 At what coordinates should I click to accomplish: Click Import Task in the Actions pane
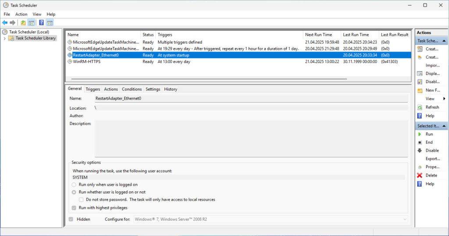click(x=432, y=66)
